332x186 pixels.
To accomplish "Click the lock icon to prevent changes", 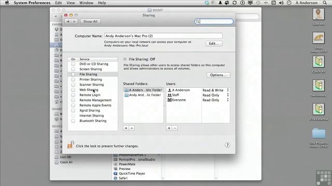I will tap(71, 145).
